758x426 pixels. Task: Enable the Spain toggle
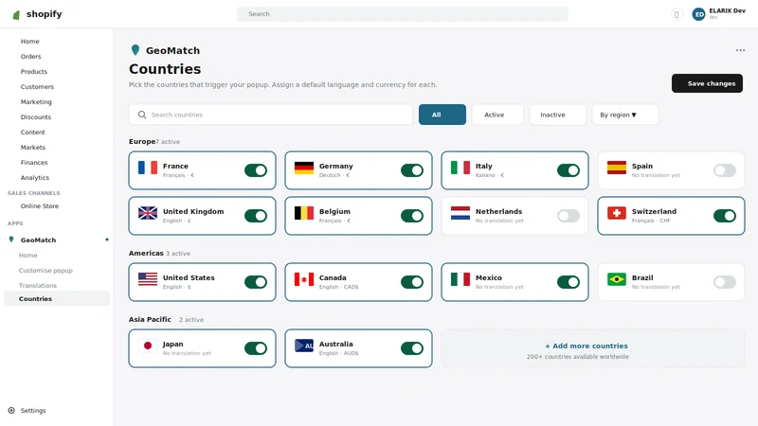click(725, 170)
